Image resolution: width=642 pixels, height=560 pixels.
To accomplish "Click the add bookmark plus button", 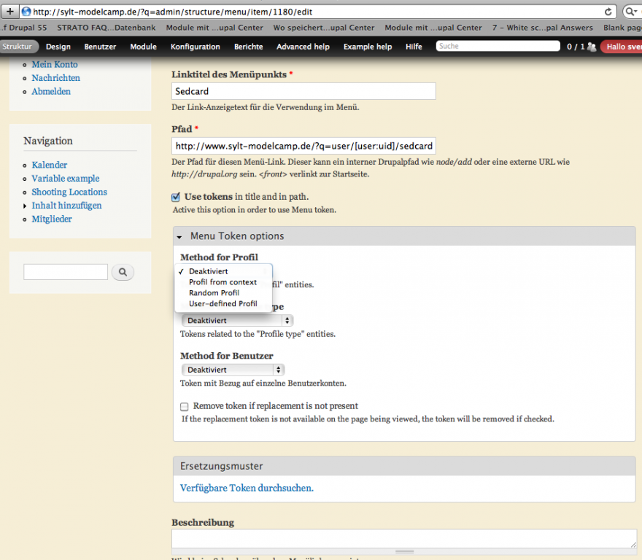I will pos(10,12).
